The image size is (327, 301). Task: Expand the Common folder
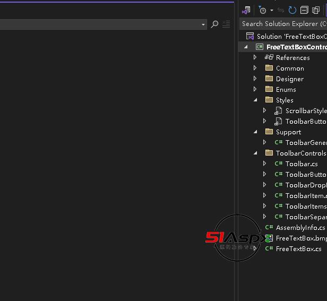point(255,68)
